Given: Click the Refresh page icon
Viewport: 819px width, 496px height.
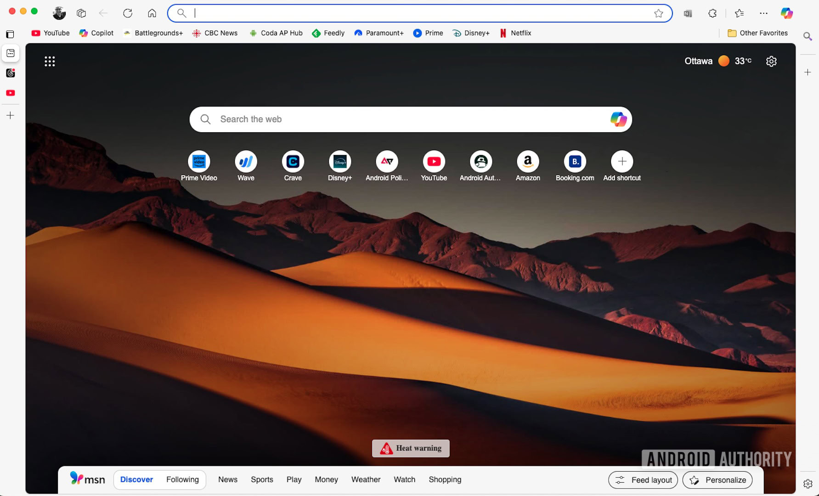Looking at the screenshot, I should click(x=128, y=13).
